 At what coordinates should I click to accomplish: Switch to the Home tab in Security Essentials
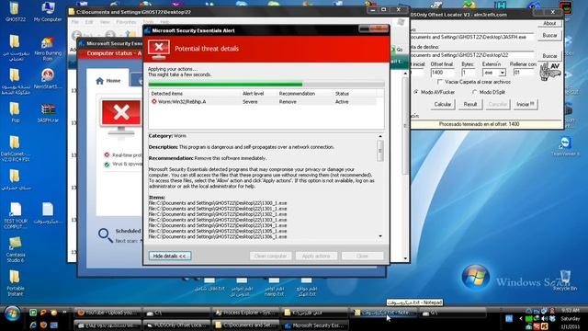[x=108, y=80]
